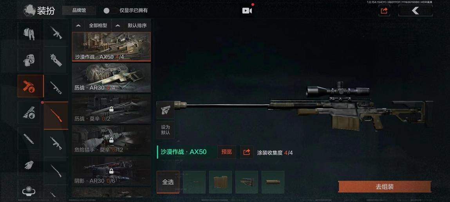Click the share icon at top right

384,11
